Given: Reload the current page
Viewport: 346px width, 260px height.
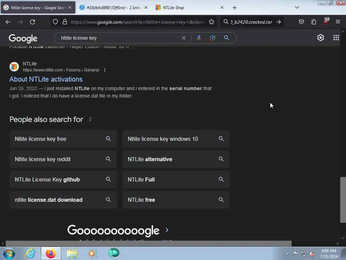Looking at the screenshot, I should [32, 22].
